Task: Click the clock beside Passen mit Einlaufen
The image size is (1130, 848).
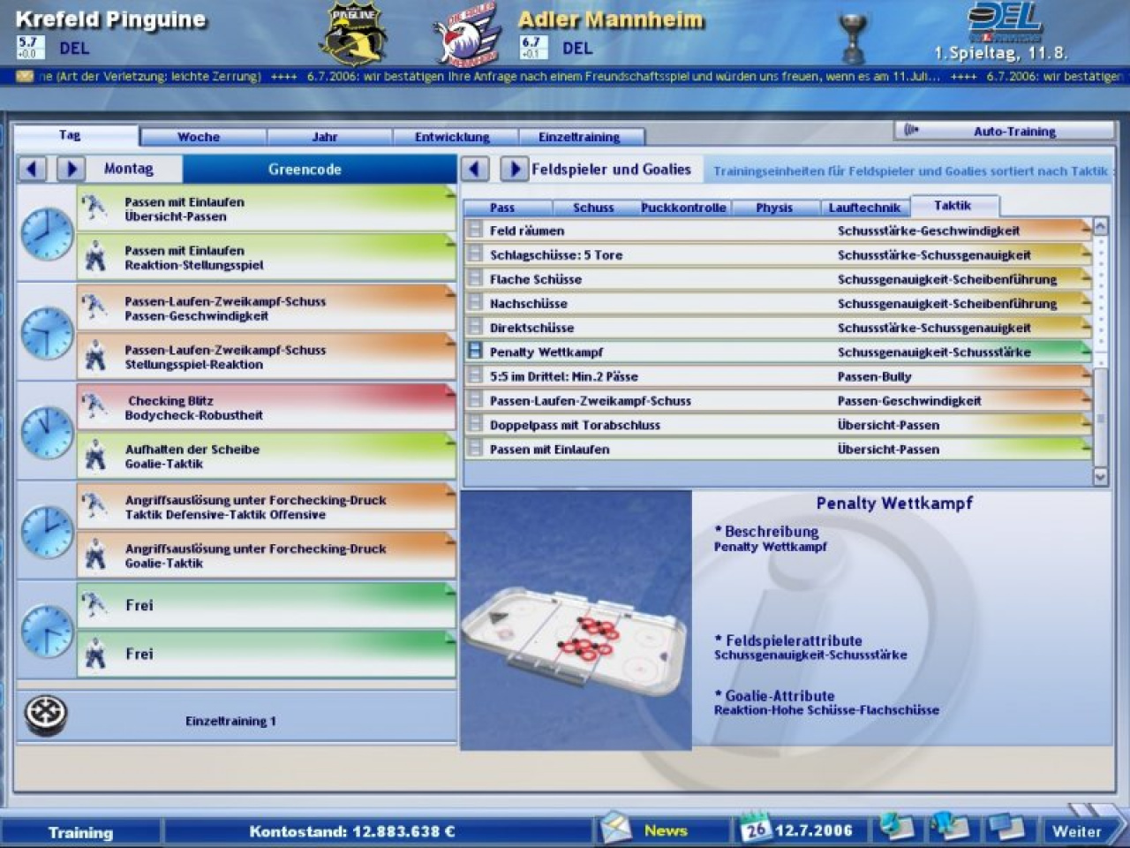Action: [47, 233]
